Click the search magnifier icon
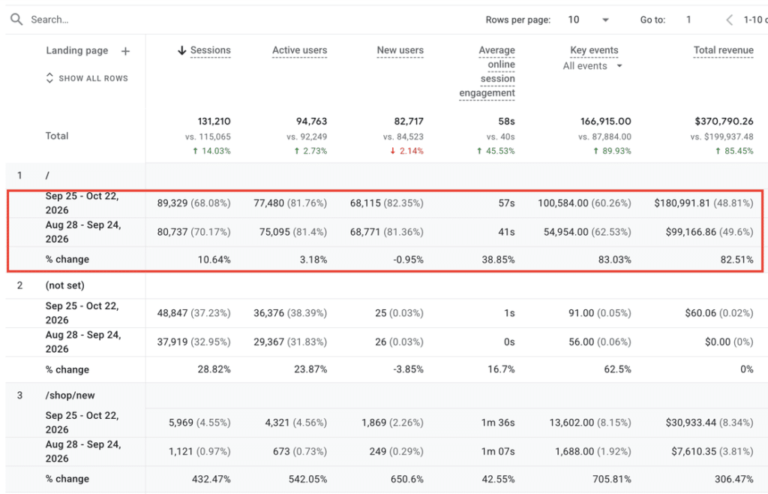 point(16,20)
